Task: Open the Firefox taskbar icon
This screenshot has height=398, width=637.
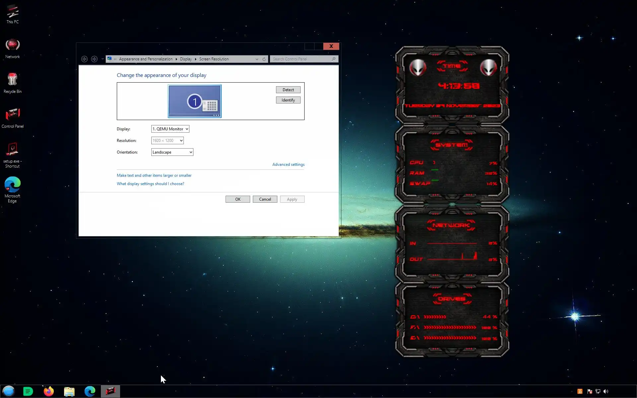Action: [x=49, y=391]
